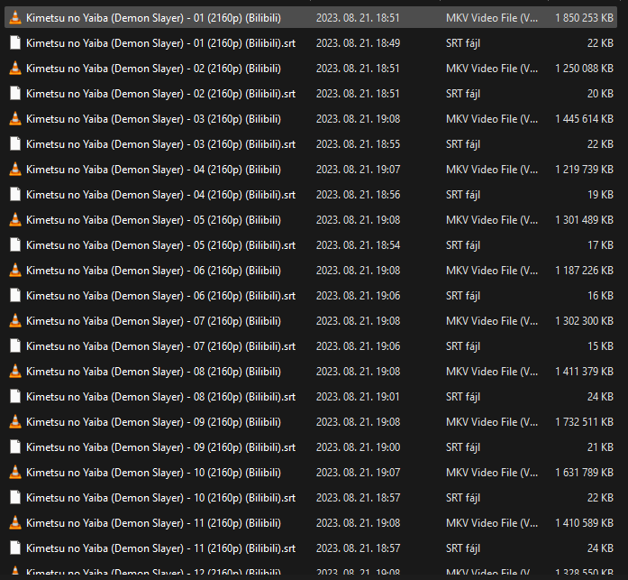The height and width of the screenshot is (580, 628).
Task: Select the episode 07 MKV file name
Action: (153, 321)
